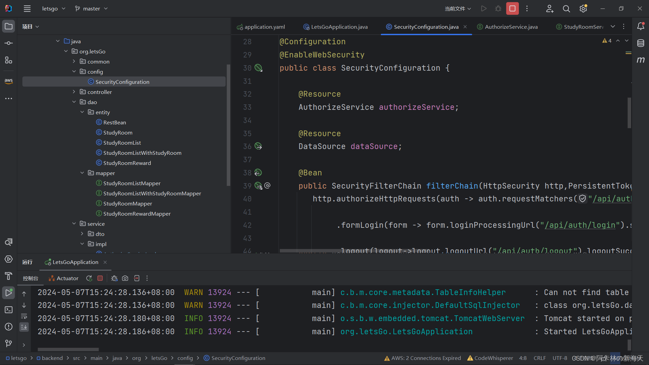The height and width of the screenshot is (365, 649).
Task: Open the Database tool window icon
Action: click(641, 43)
